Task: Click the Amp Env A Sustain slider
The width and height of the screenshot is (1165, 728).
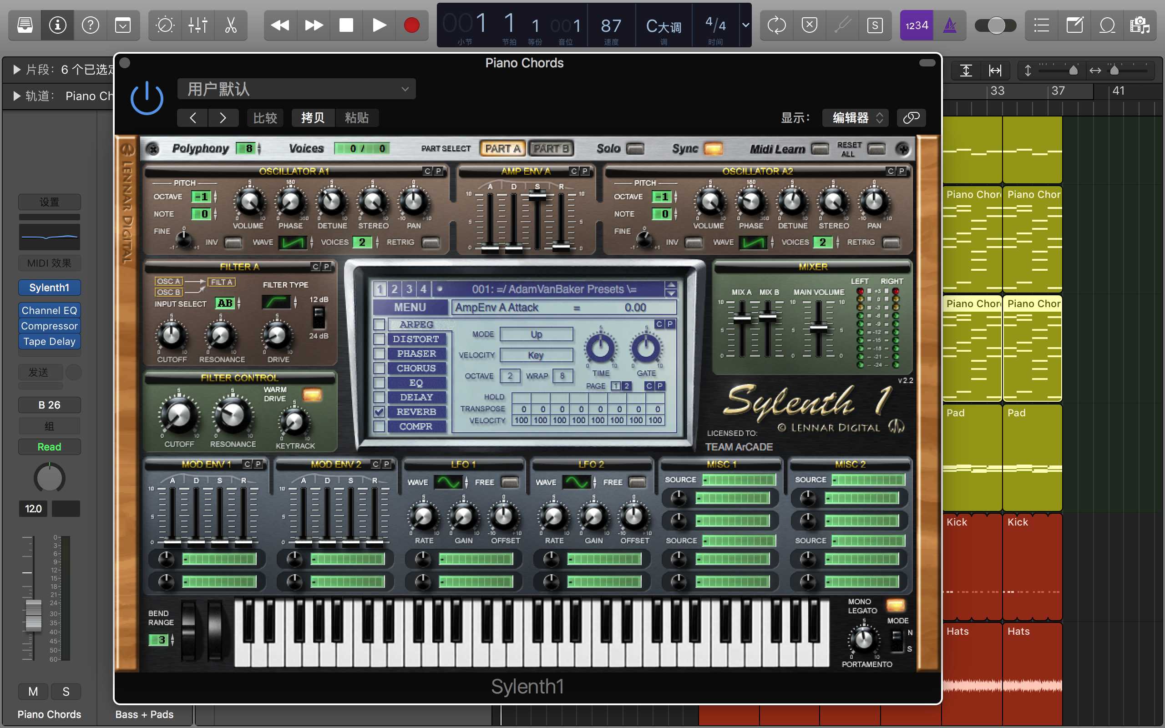Action: (x=537, y=196)
